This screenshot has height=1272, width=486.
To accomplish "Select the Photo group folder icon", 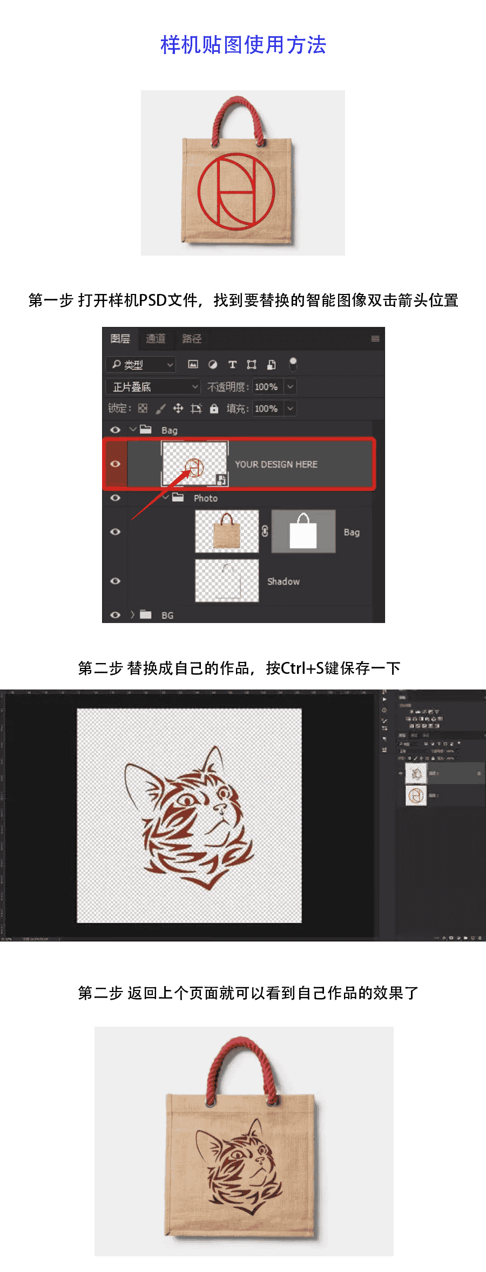I will [178, 498].
